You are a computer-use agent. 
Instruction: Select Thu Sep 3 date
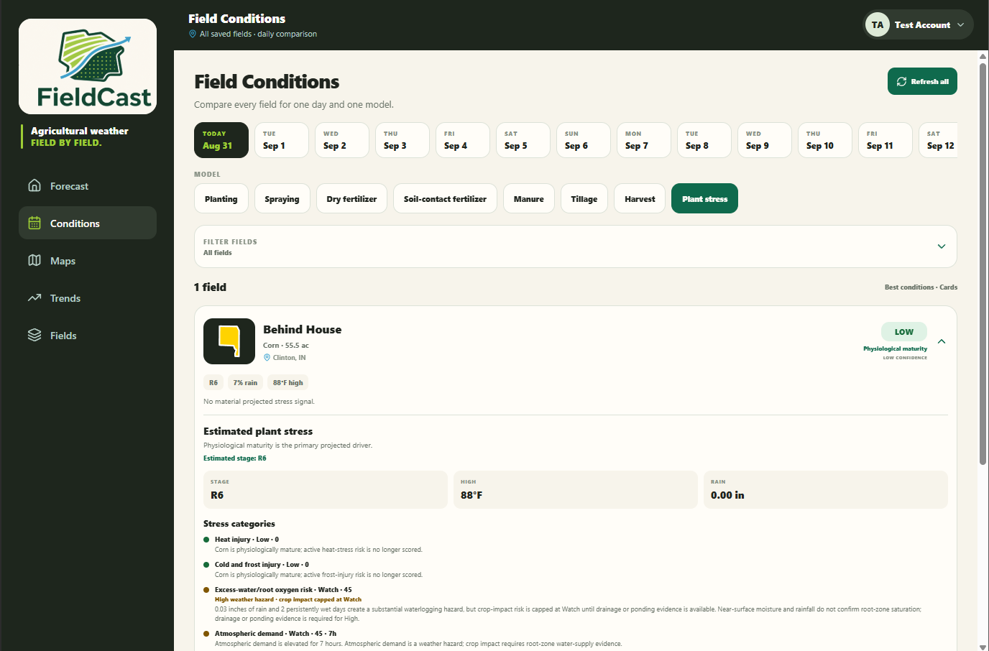coord(402,139)
